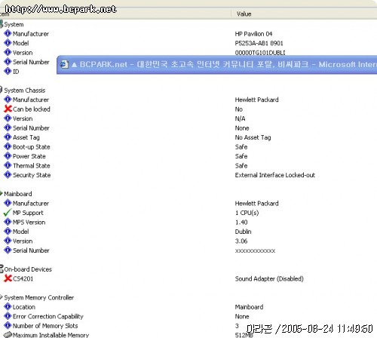Click the Location value Mainboard
Image resolution: width=377 pixels, height=338 pixels.
point(249,307)
